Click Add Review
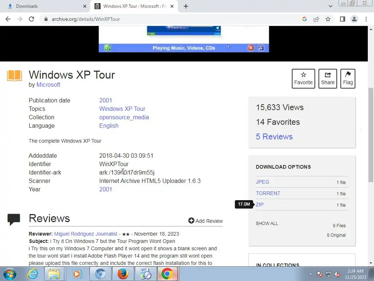This screenshot has width=374, height=281. 206,221
